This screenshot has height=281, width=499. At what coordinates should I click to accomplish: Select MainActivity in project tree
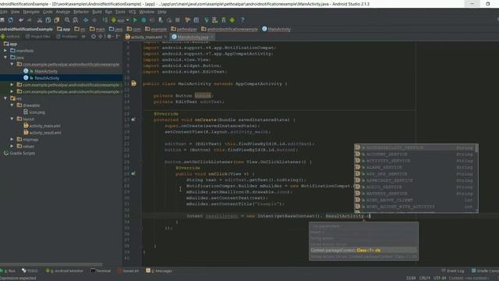coord(46,71)
